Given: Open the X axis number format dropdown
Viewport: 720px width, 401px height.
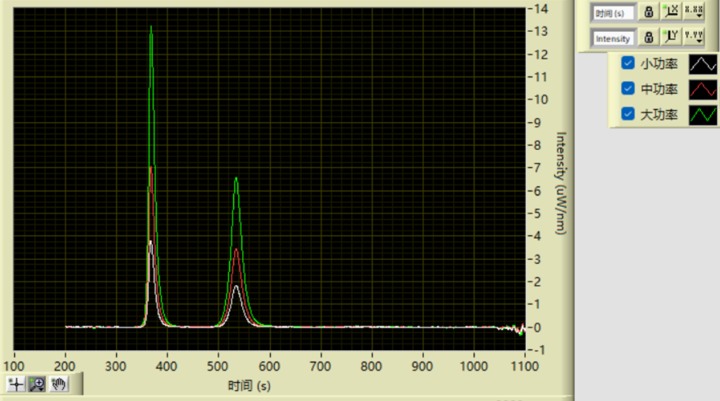Looking at the screenshot, I should [x=694, y=12].
